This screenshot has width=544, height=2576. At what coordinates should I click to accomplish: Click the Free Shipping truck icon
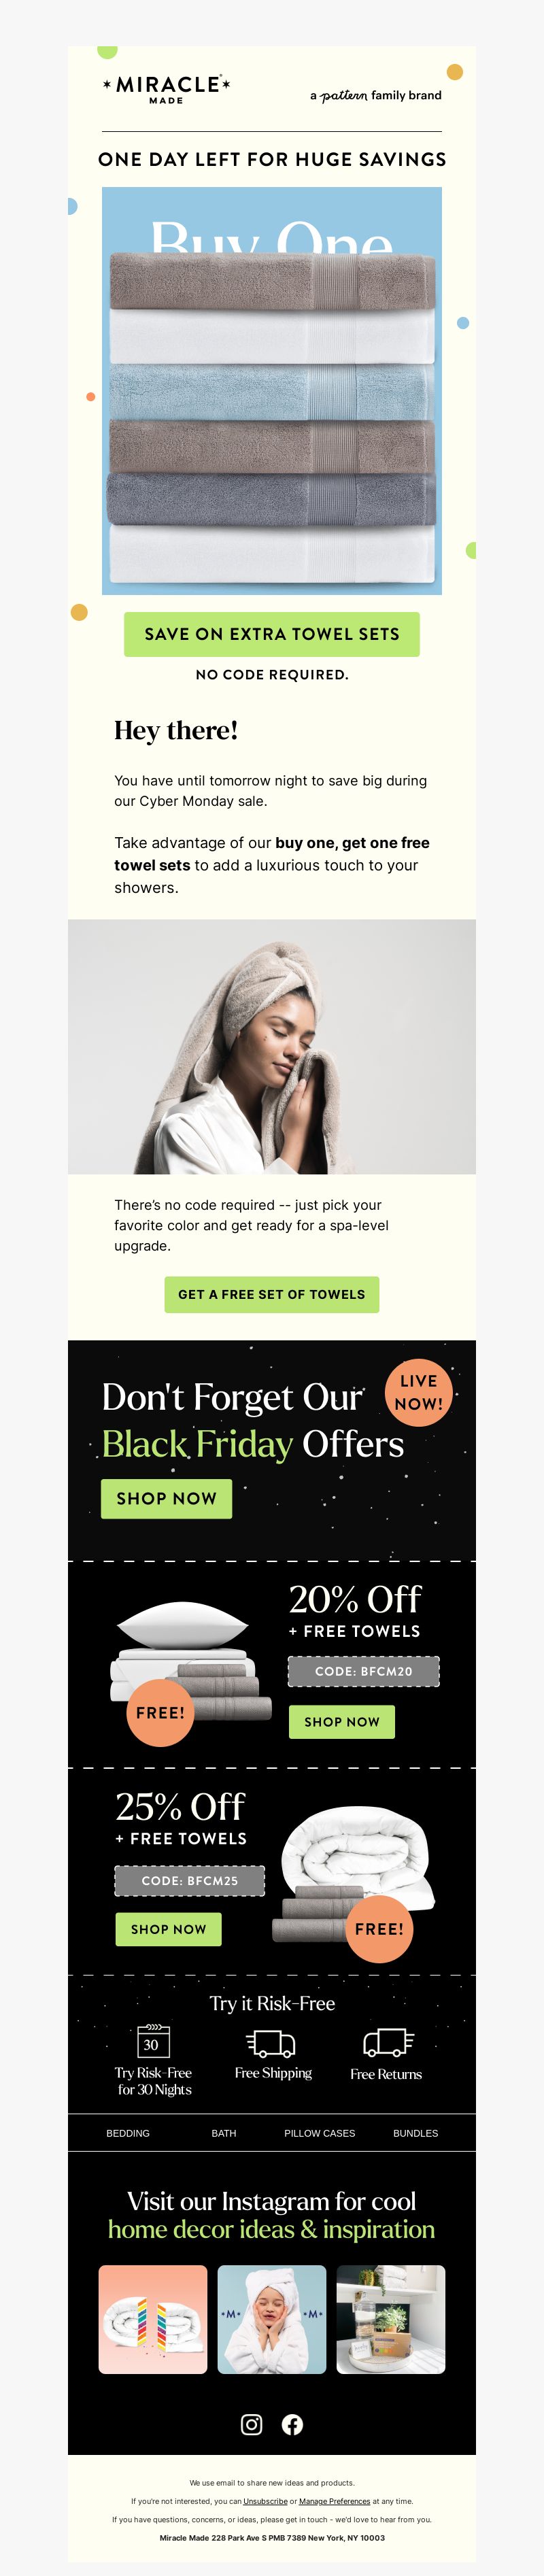(271, 2042)
